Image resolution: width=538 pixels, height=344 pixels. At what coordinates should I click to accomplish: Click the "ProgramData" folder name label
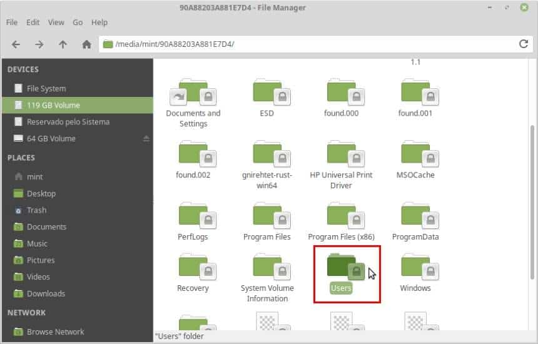click(x=415, y=236)
